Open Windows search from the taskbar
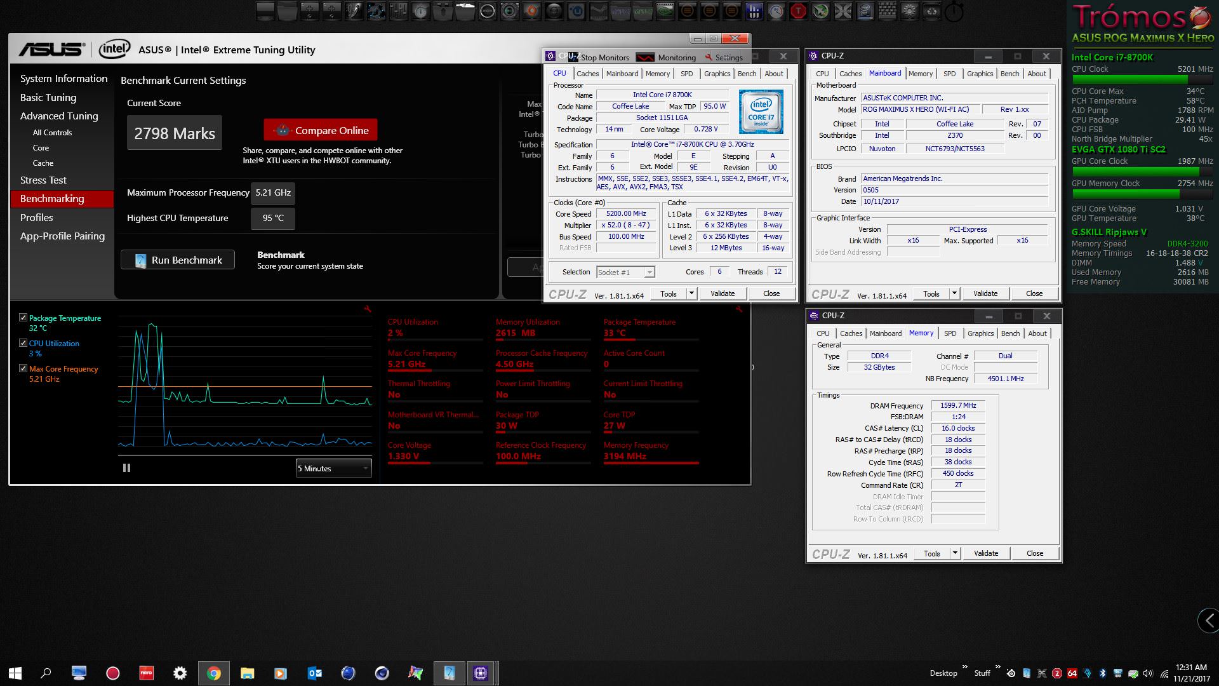 46,673
